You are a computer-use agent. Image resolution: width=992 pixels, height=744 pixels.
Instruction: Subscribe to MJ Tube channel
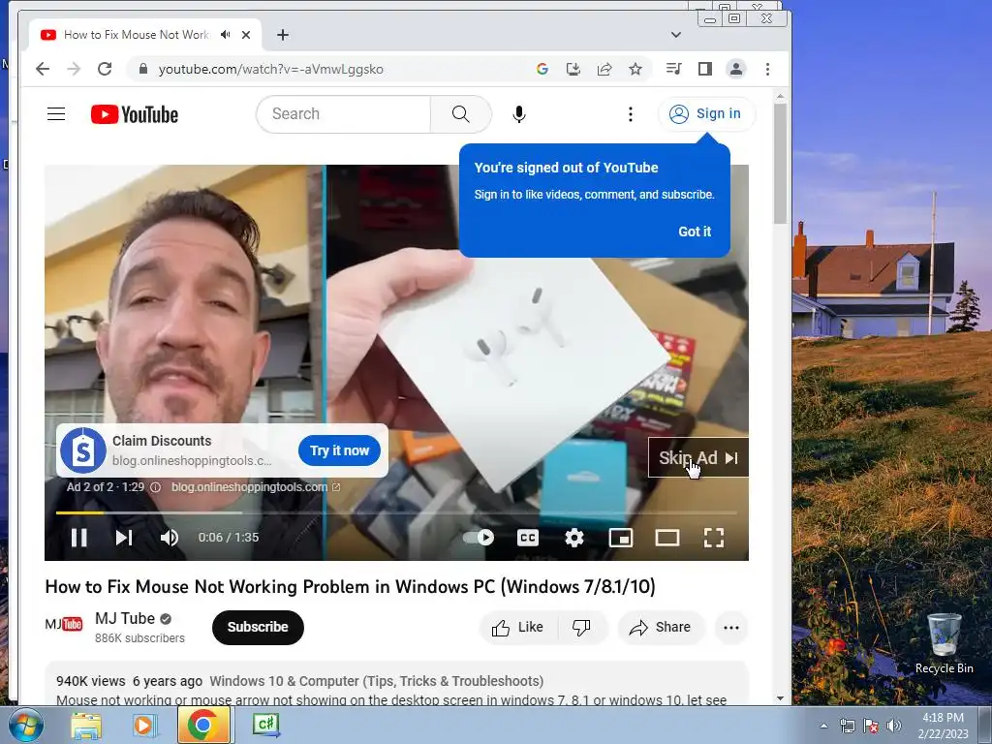point(258,627)
